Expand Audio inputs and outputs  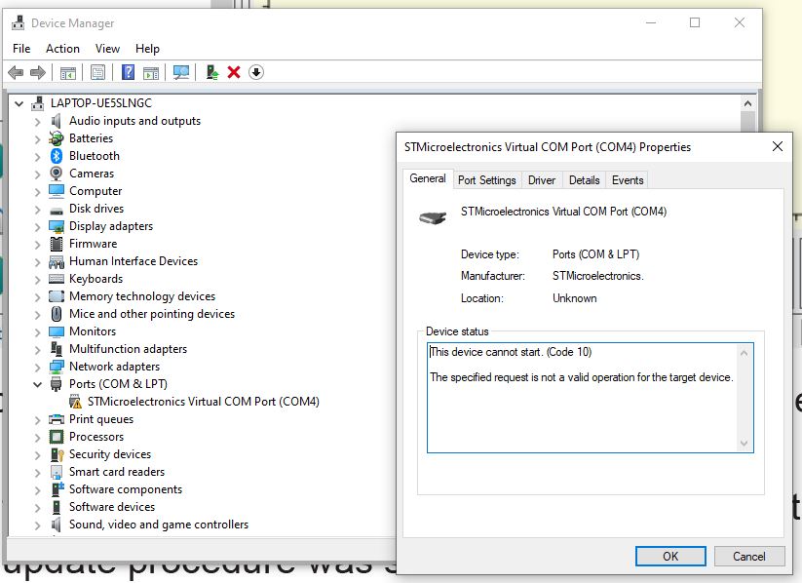point(37,121)
